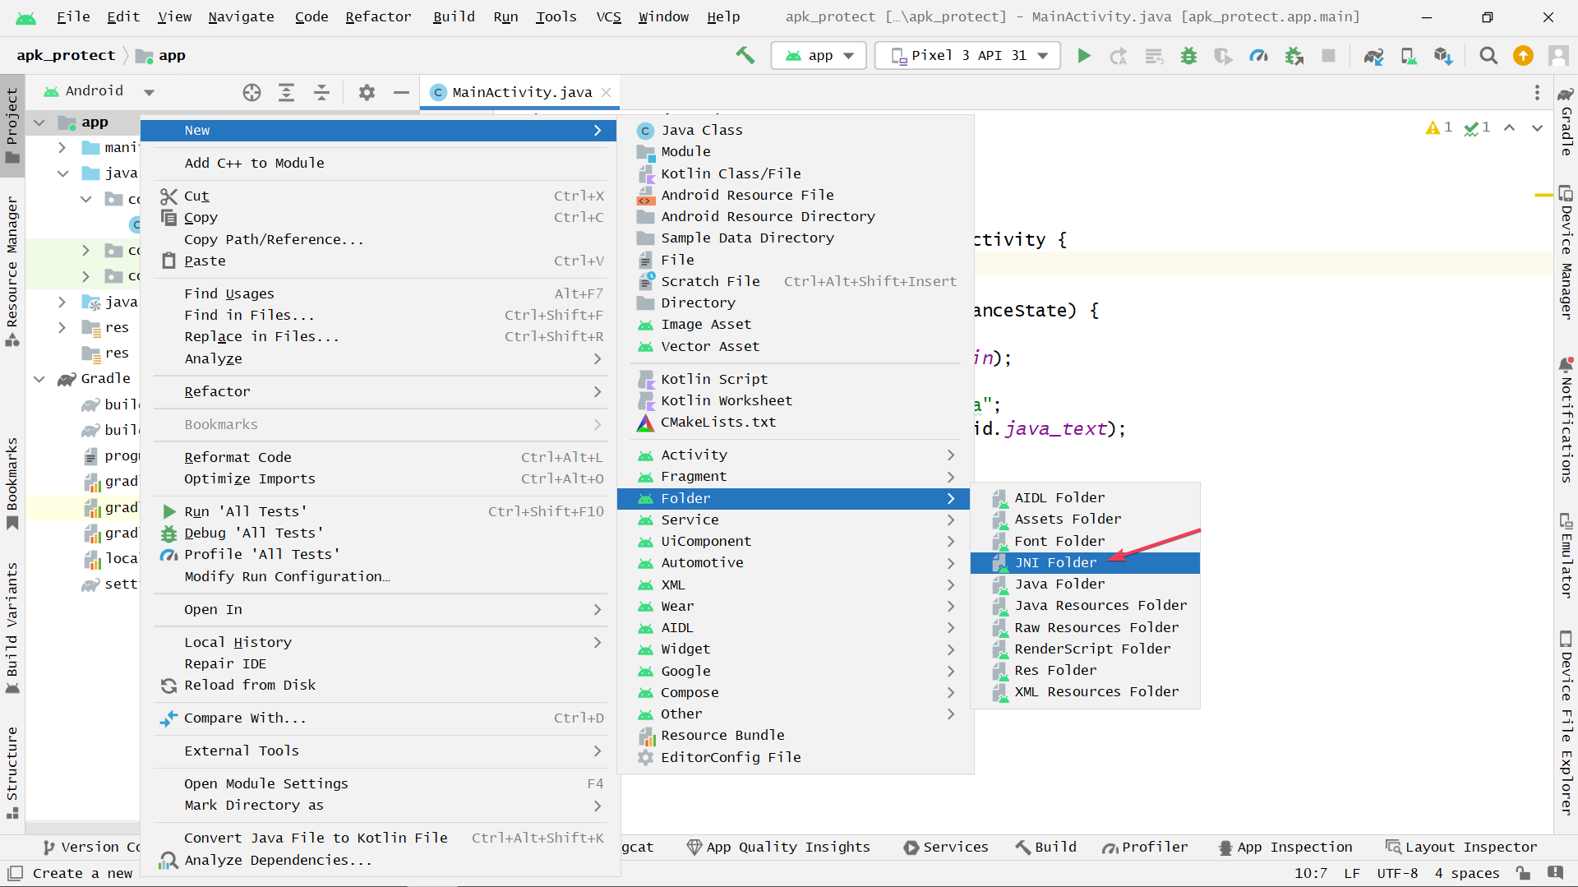Select JNI Folder from the submenu
Viewport: 1578px width, 887px height.
tap(1055, 562)
